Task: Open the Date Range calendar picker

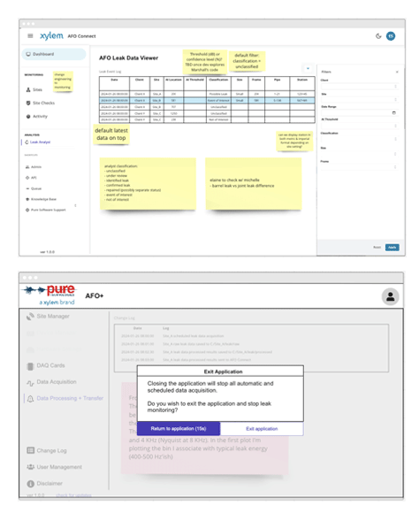Action: tap(393, 113)
